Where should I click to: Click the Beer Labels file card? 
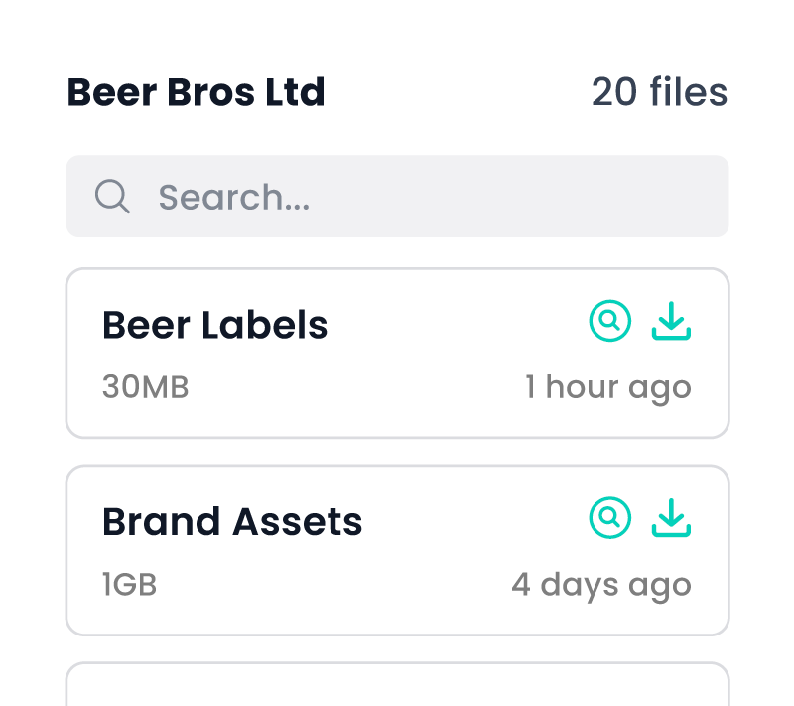click(397, 353)
